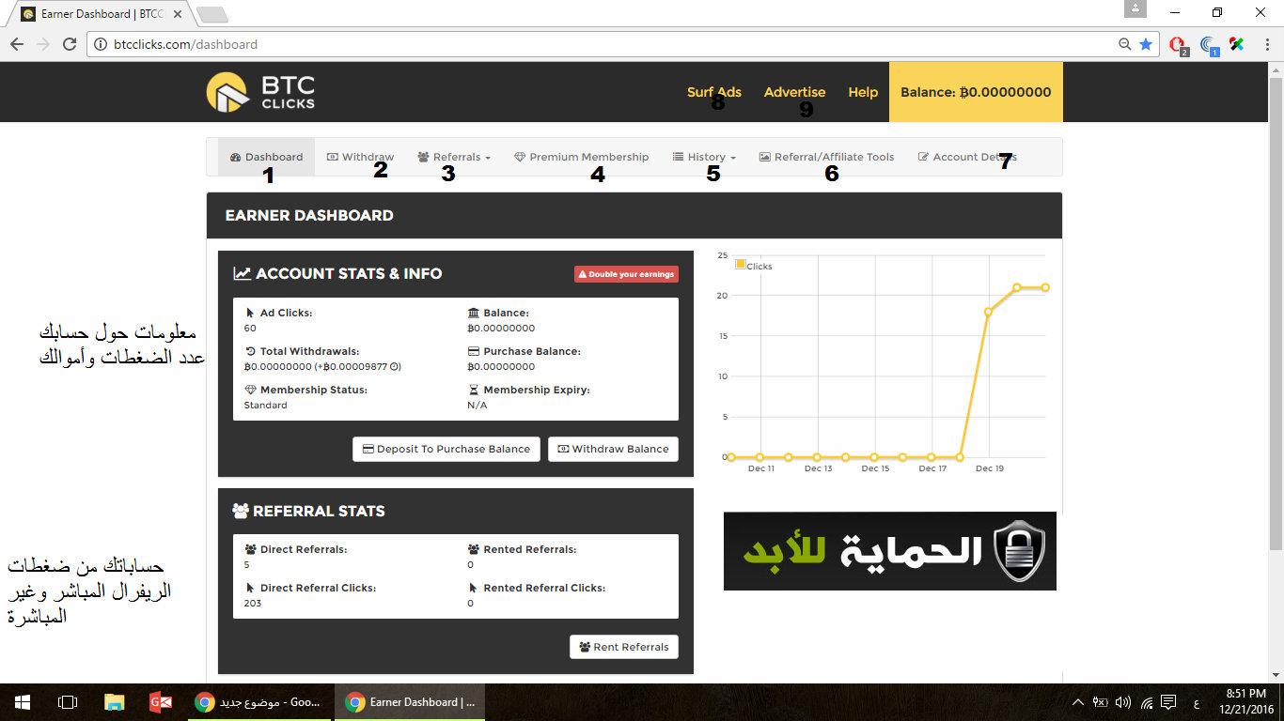Open the Referral/Affiliate Tools tab
Viewport: 1284px width, 721px height.
click(827, 157)
